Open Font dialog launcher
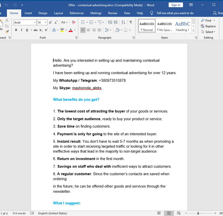Viewport: 223px width, 216px height. pos(76,38)
